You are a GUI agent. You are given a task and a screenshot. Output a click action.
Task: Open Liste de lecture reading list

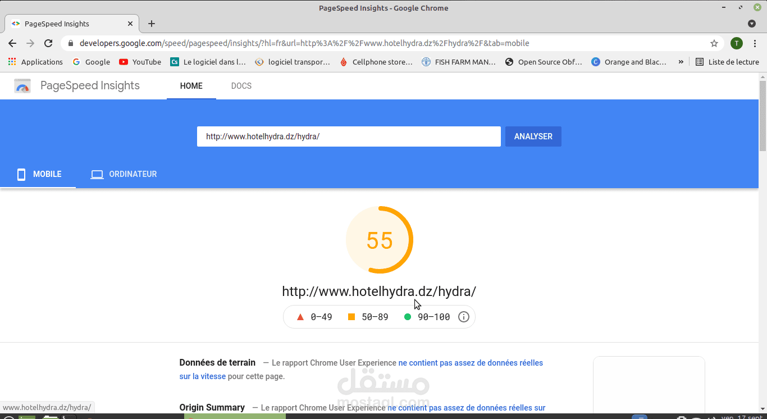pos(727,62)
